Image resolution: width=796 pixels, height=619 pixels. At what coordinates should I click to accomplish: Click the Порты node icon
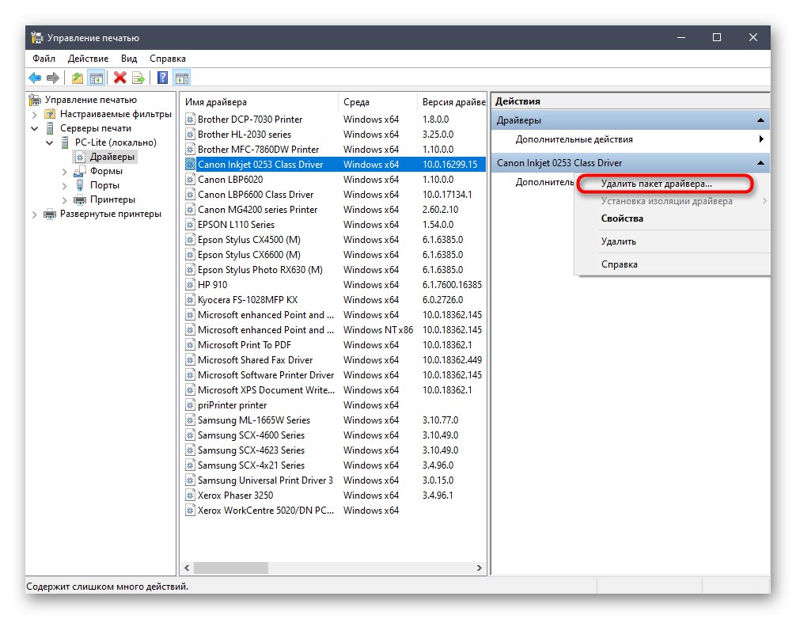pos(80,185)
